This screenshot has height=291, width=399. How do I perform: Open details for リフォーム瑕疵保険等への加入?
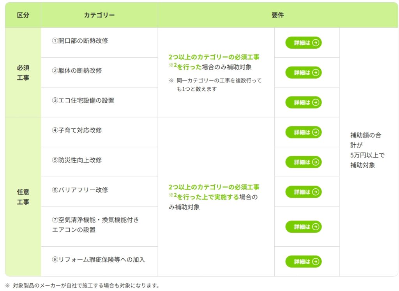303,261
